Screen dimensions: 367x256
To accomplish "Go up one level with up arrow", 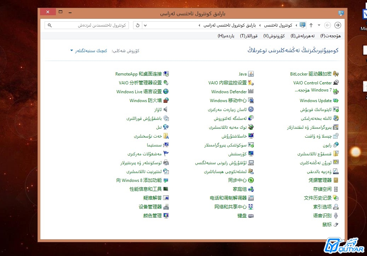I will (311, 25).
